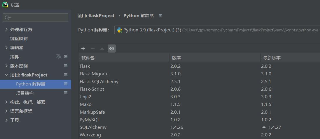
Task: Click Mako installed version 1.1.5
Action: coord(175,104)
